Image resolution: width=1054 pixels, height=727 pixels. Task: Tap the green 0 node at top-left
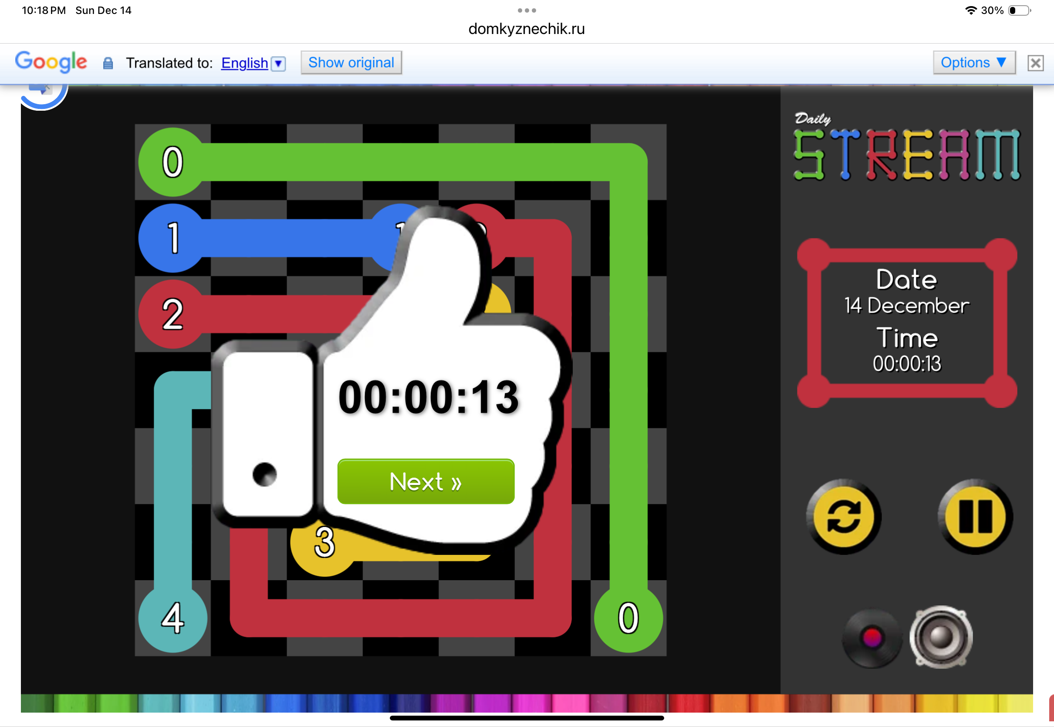pos(172,162)
